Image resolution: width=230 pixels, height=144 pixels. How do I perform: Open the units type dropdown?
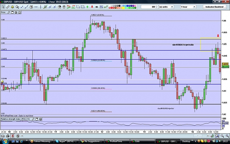click(166, 7)
